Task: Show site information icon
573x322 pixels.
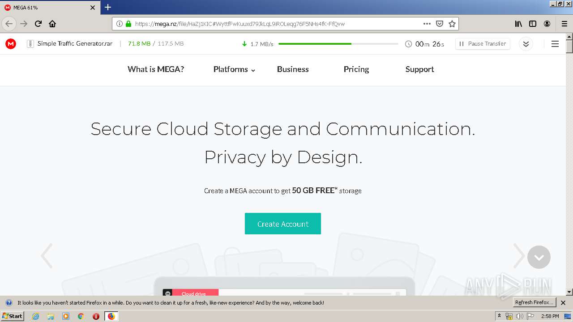Action: [120, 24]
